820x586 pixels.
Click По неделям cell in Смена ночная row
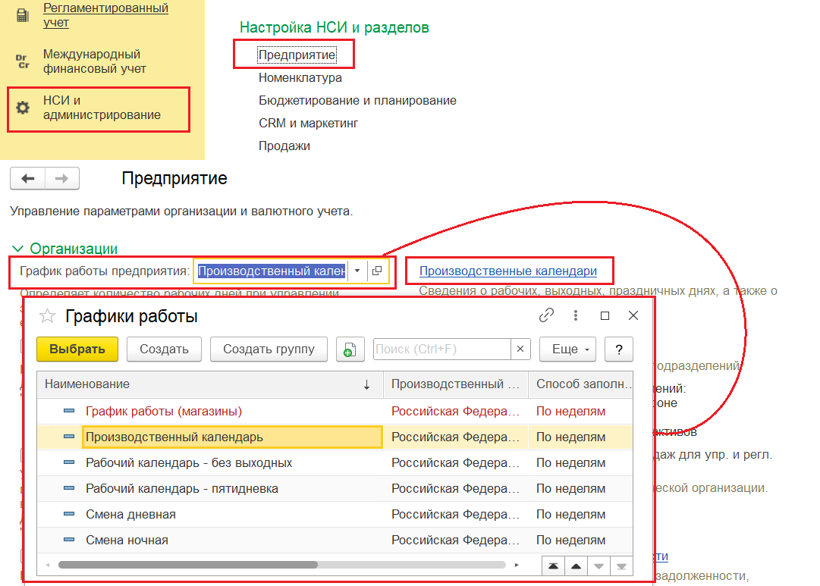580,540
